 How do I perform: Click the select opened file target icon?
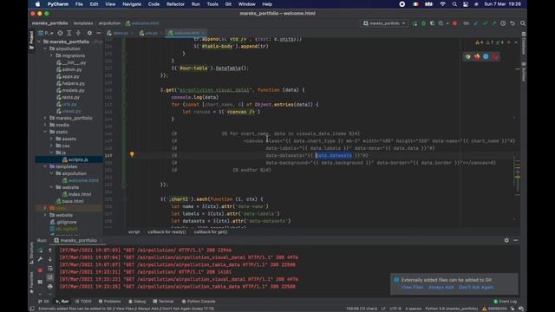click(x=60, y=33)
